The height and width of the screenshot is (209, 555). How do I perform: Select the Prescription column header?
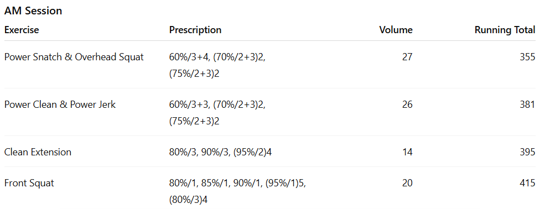195,30
